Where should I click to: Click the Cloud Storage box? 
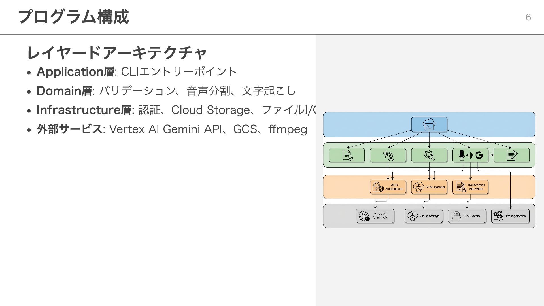point(424,216)
